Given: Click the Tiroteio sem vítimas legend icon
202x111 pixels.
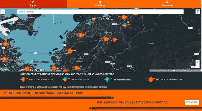Looking at the screenshot, I should pyautogui.click(x=108, y=79).
